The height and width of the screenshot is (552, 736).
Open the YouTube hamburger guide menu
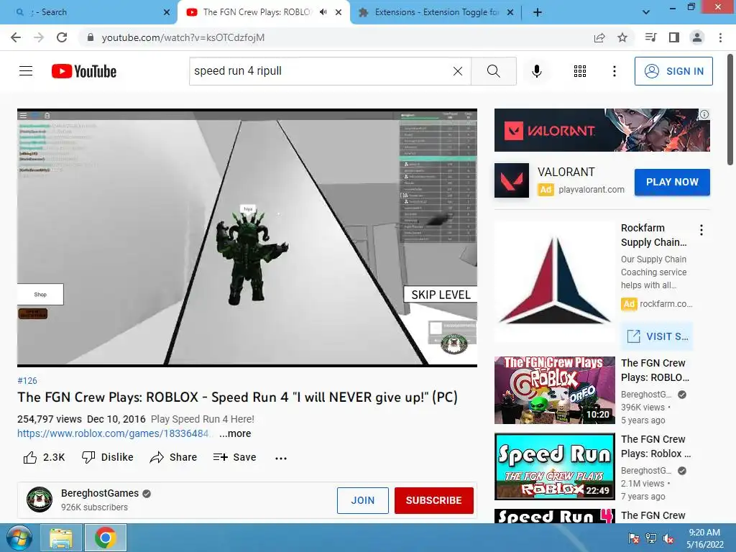[x=26, y=71]
